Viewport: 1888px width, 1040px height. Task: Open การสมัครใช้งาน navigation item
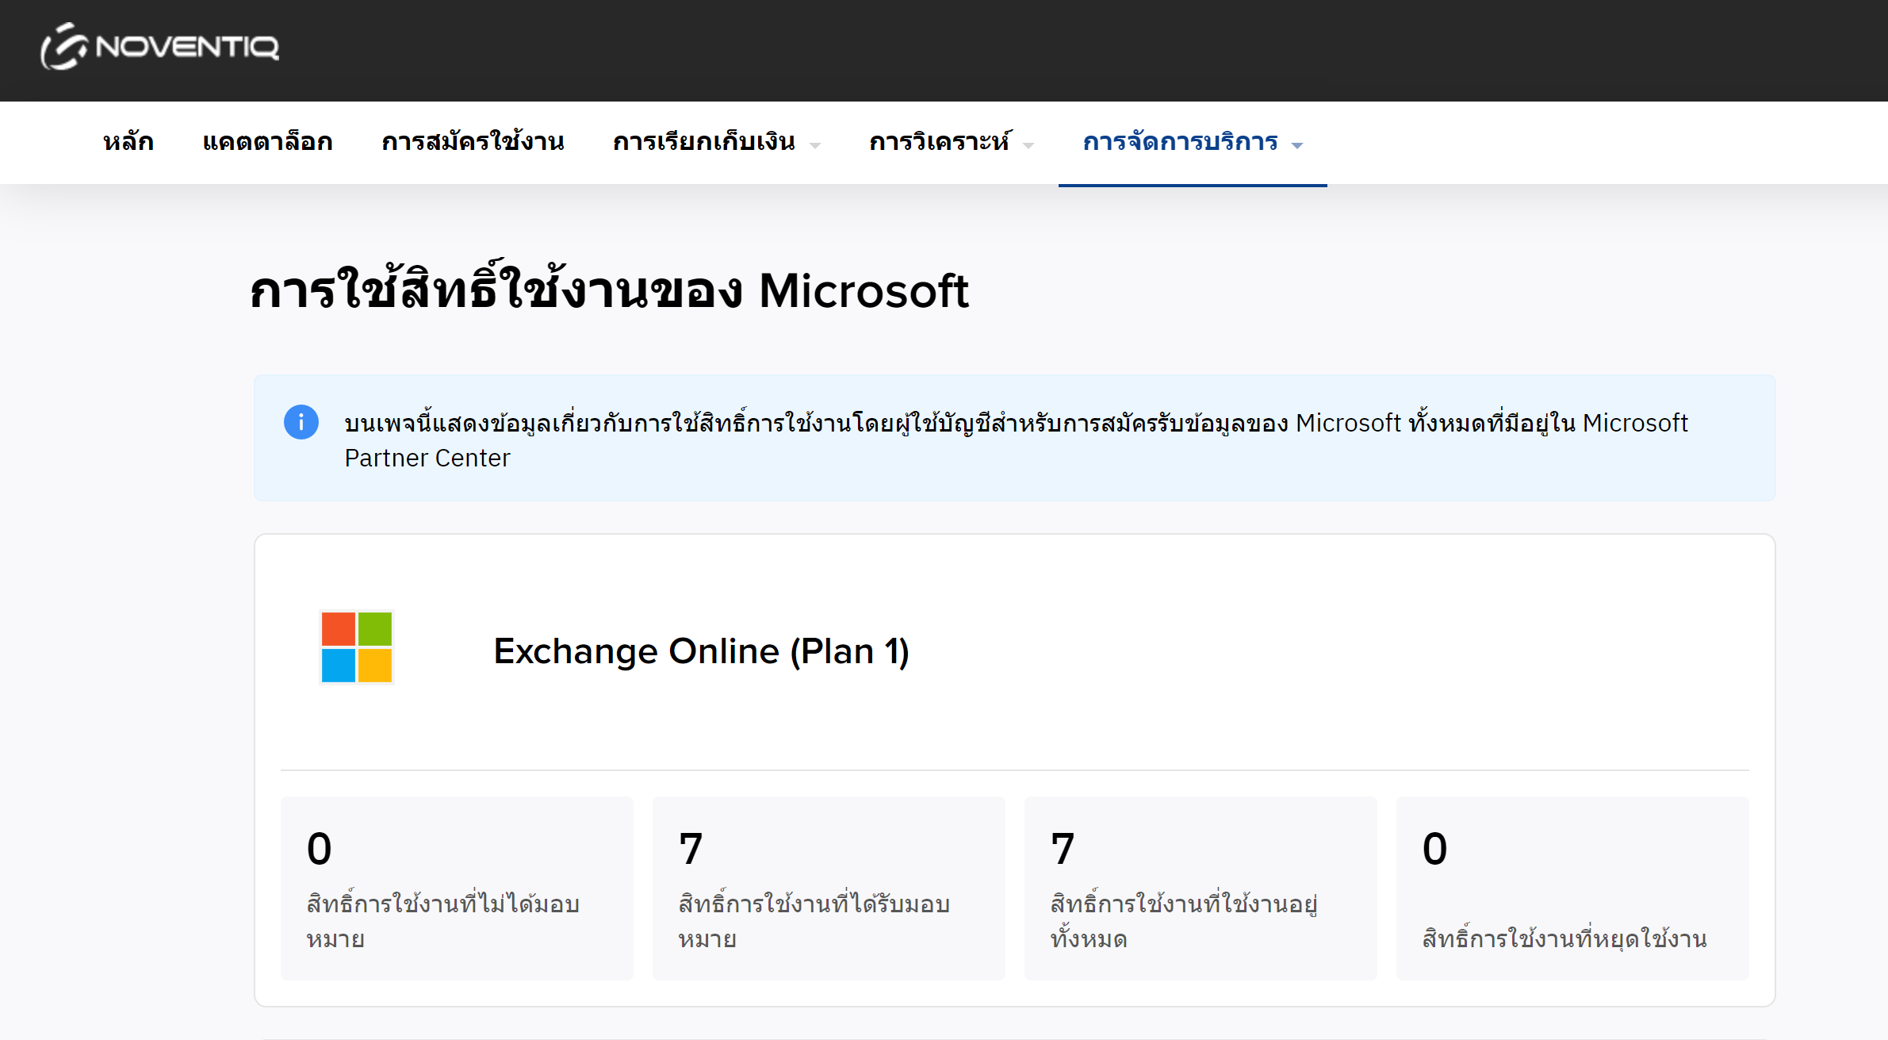tap(473, 142)
